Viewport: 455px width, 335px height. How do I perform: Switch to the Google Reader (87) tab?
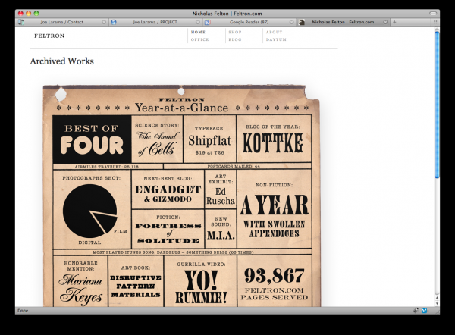click(x=246, y=23)
